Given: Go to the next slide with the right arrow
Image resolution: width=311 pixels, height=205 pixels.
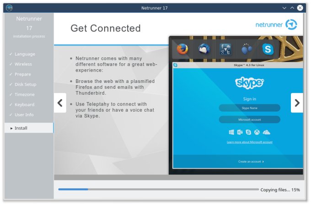Looking at the screenshot, I should 297,103.
